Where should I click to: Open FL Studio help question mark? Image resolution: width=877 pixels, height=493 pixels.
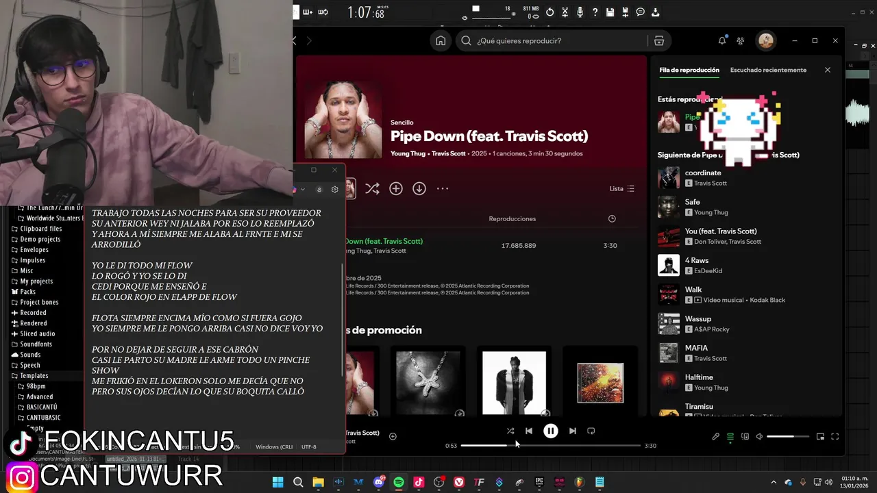595,12
